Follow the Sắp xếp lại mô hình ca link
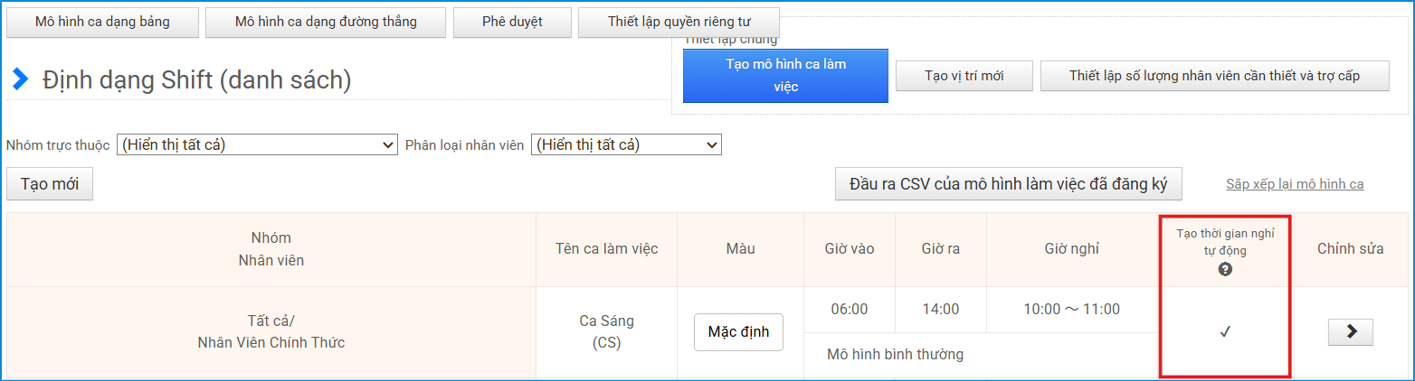The width and height of the screenshot is (1415, 381). [x=1294, y=184]
